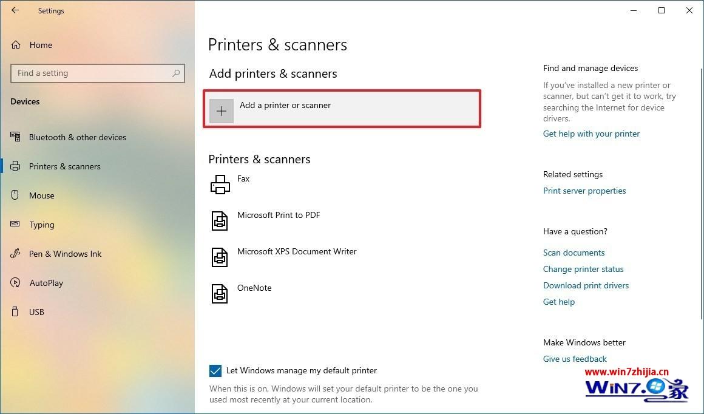Minimize the Settings window
This screenshot has width=704, height=414.
coord(634,10)
